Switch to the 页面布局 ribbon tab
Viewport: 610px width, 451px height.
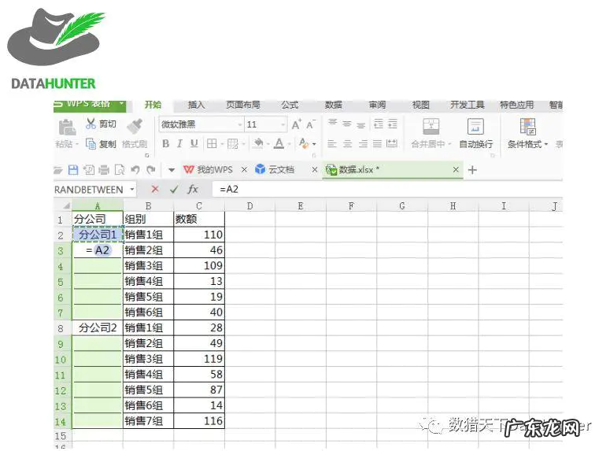243,105
